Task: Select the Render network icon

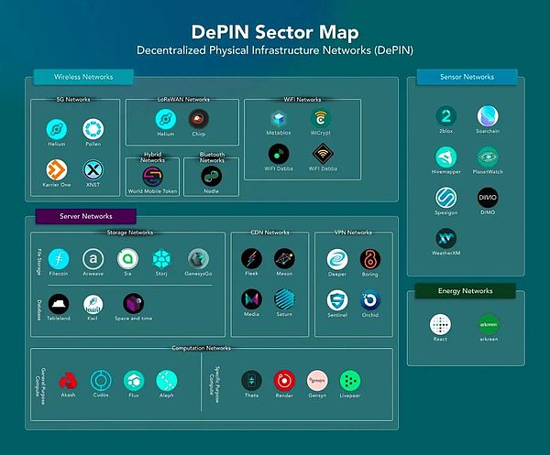Action: (286, 380)
